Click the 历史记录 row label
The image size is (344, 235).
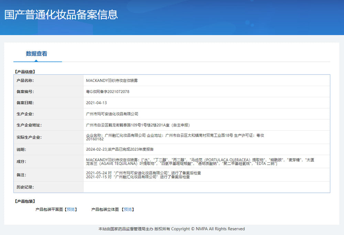25,187
